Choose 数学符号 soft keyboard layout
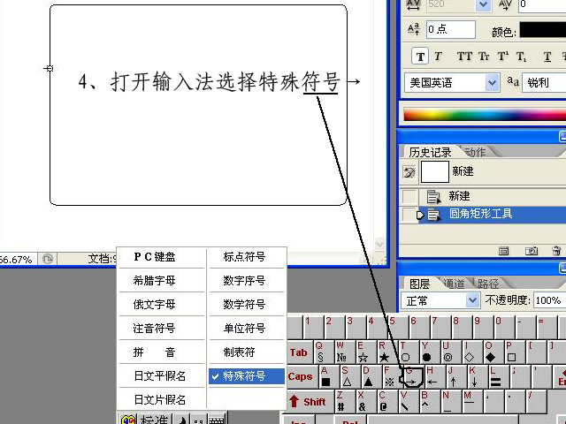This screenshot has width=566, height=424. tap(245, 304)
